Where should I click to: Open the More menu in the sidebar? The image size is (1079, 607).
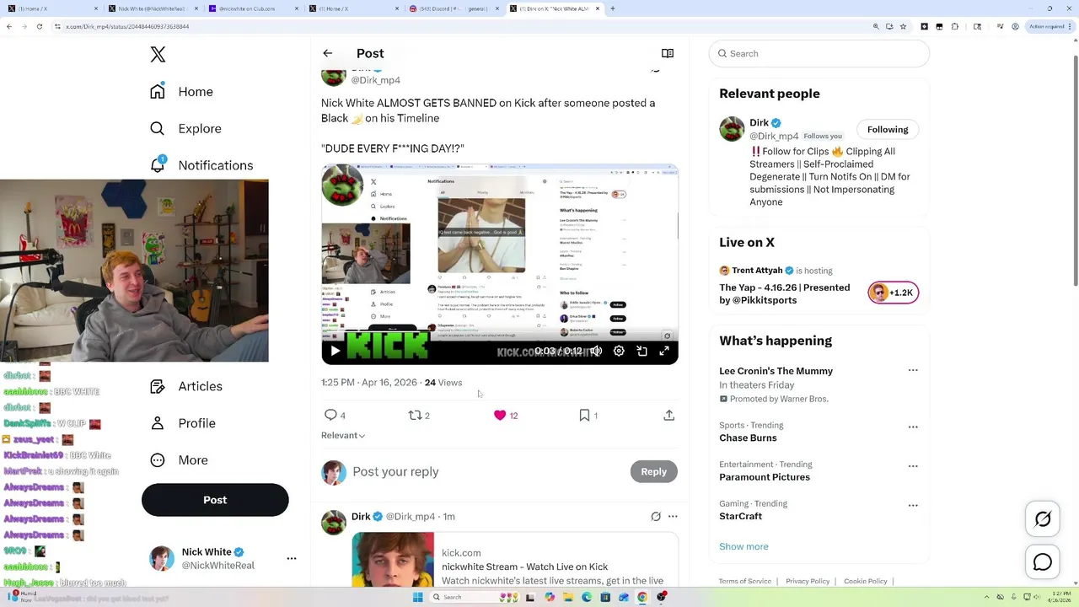(x=180, y=460)
